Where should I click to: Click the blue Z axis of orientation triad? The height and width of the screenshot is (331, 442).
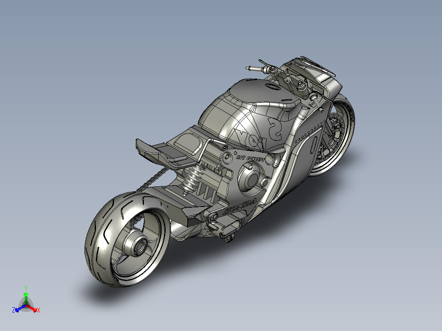point(18,309)
